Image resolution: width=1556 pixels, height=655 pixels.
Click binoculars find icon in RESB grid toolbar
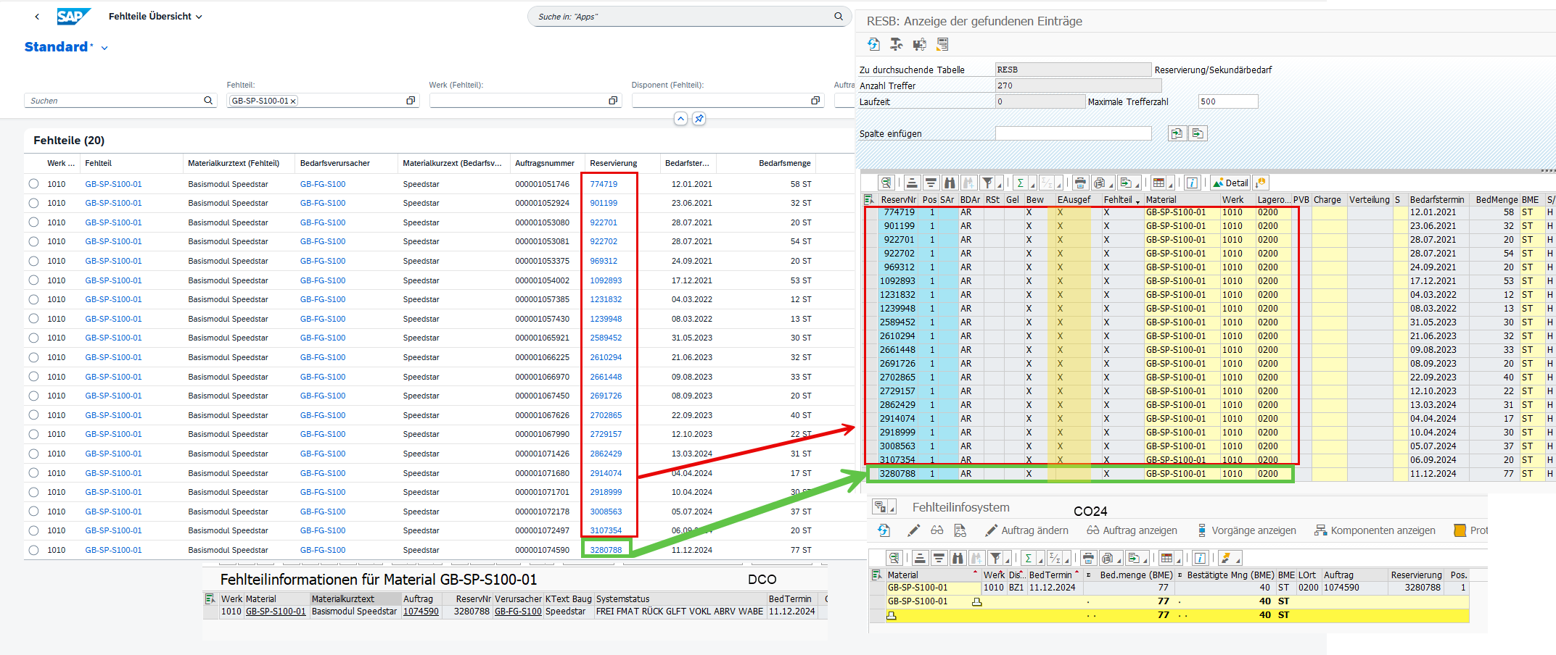[x=950, y=183]
